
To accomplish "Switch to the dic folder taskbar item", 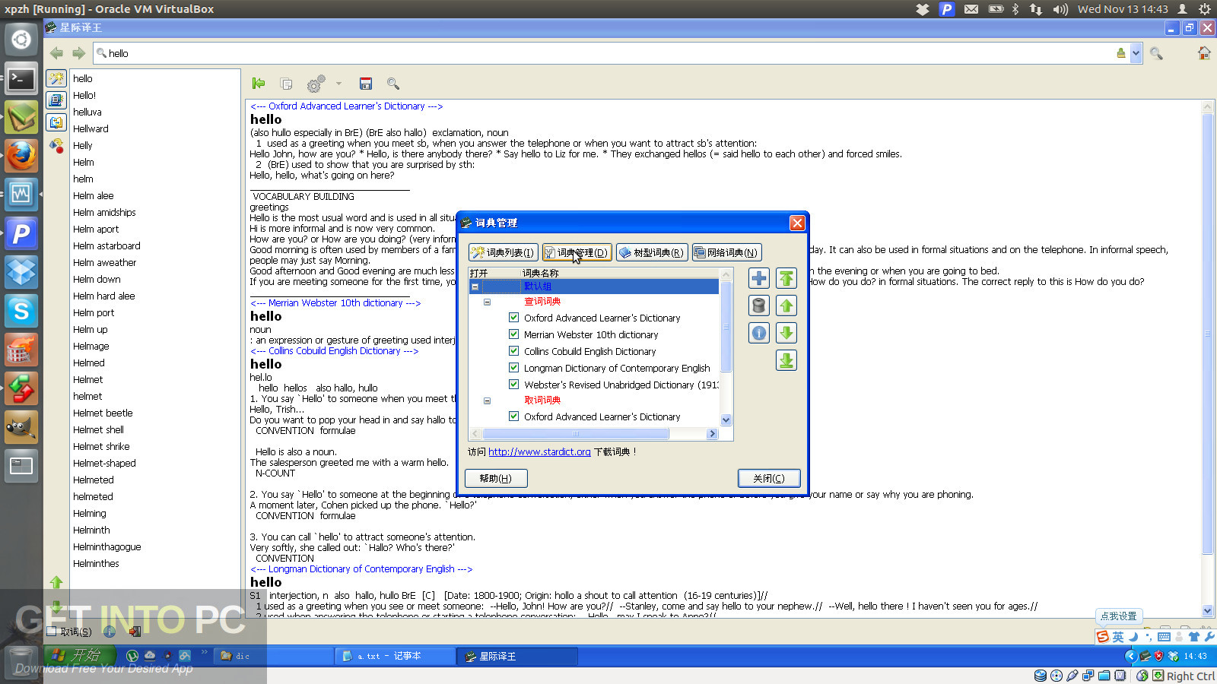I will tap(273, 656).
